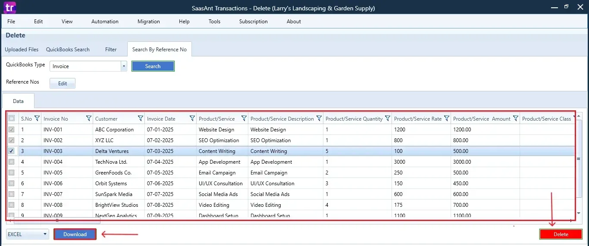The image size is (589, 246).
Task: Select the Delta Ventures customer cell
Action: tap(119, 151)
